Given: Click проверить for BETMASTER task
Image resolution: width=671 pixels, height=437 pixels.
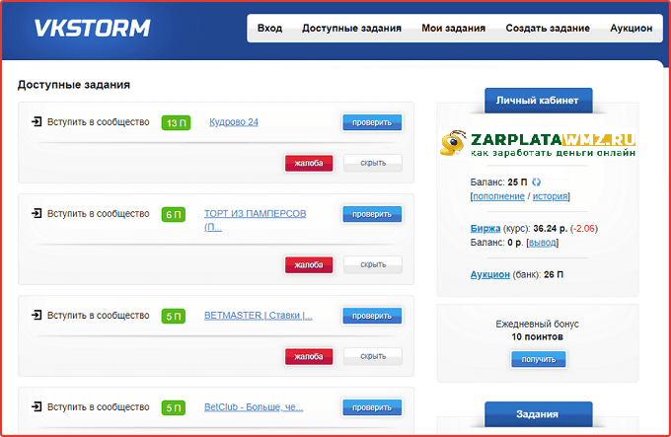Looking at the screenshot, I should point(372,316).
